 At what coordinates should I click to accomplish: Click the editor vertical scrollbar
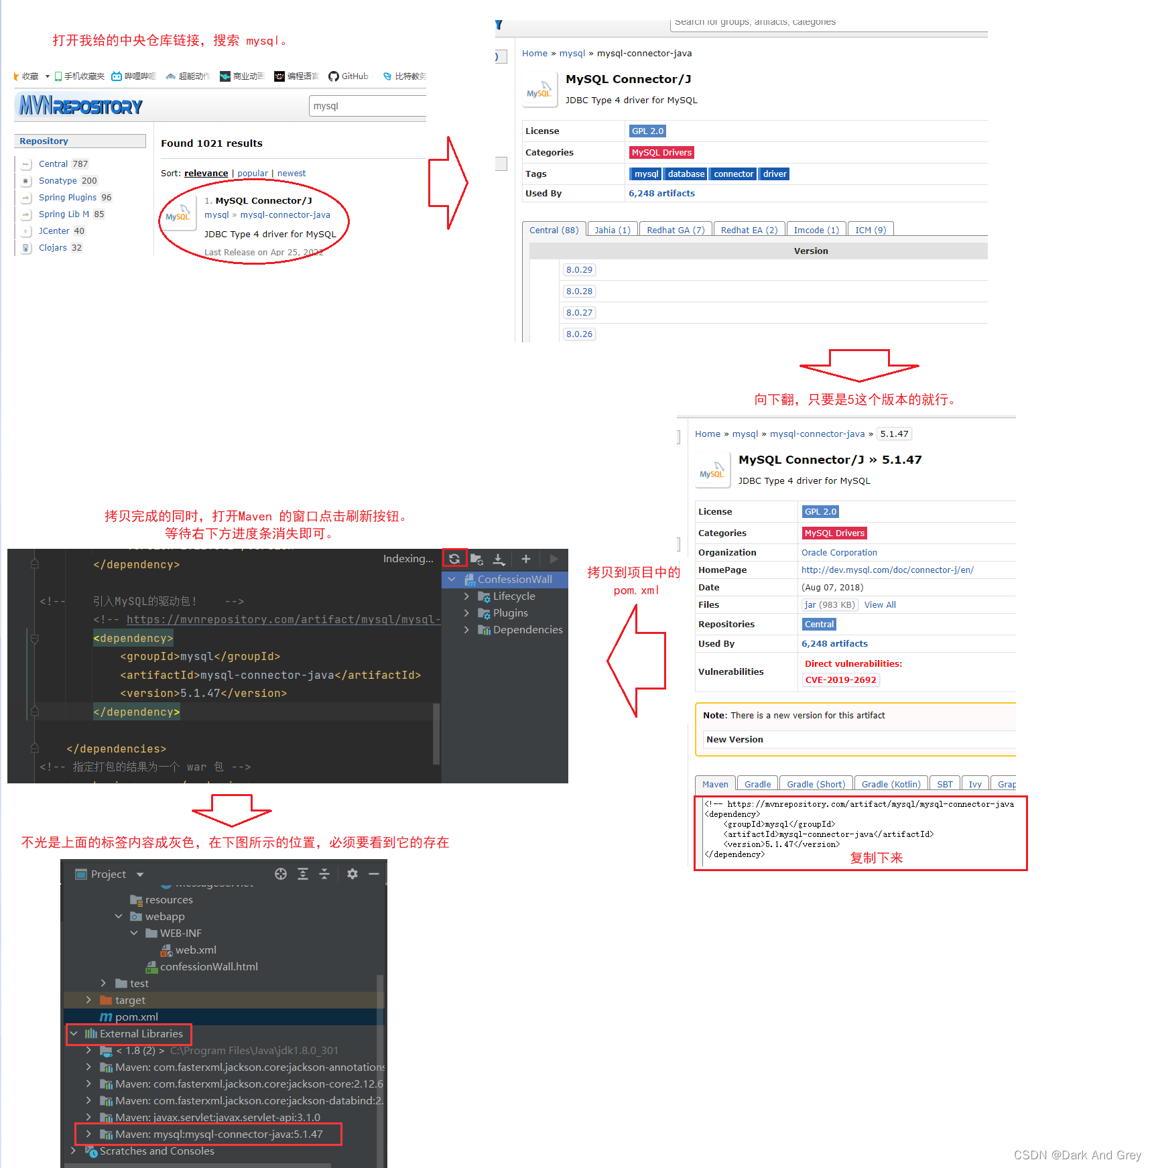pos(436,734)
